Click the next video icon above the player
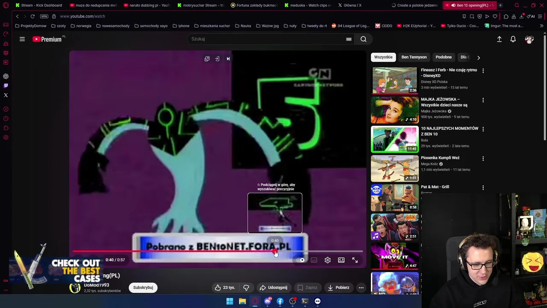This screenshot has height=308, width=547. tap(228, 59)
